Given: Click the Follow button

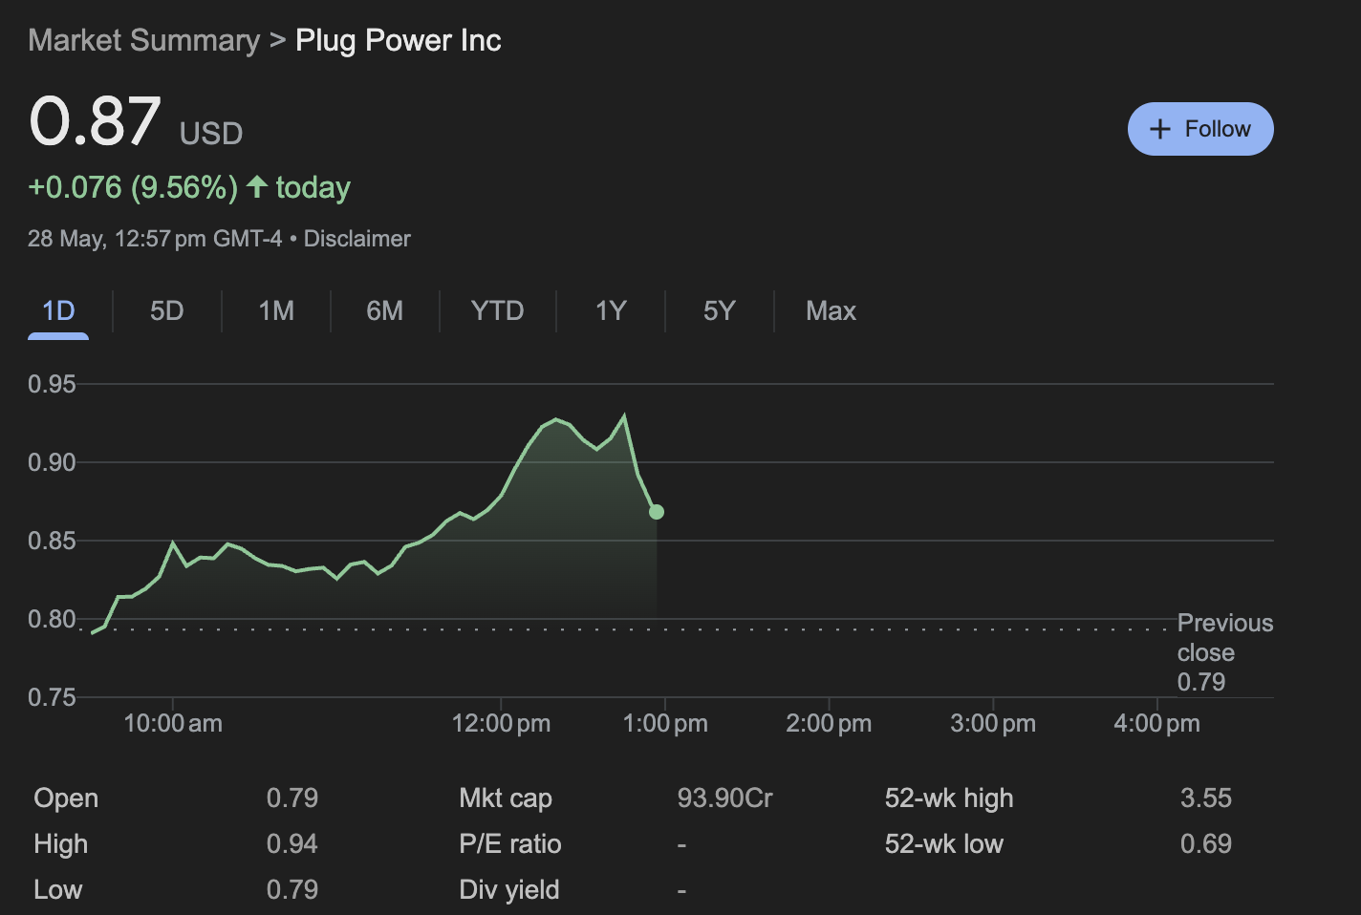Looking at the screenshot, I should coord(1200,129).
